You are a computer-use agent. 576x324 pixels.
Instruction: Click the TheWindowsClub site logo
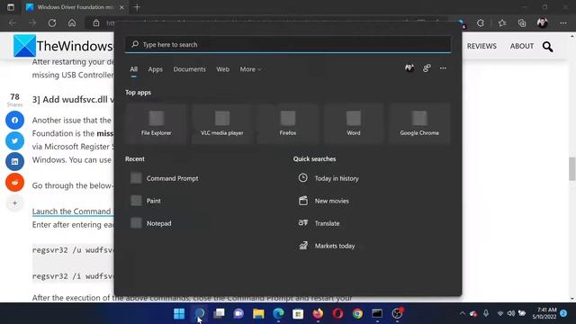coord(63,46)
